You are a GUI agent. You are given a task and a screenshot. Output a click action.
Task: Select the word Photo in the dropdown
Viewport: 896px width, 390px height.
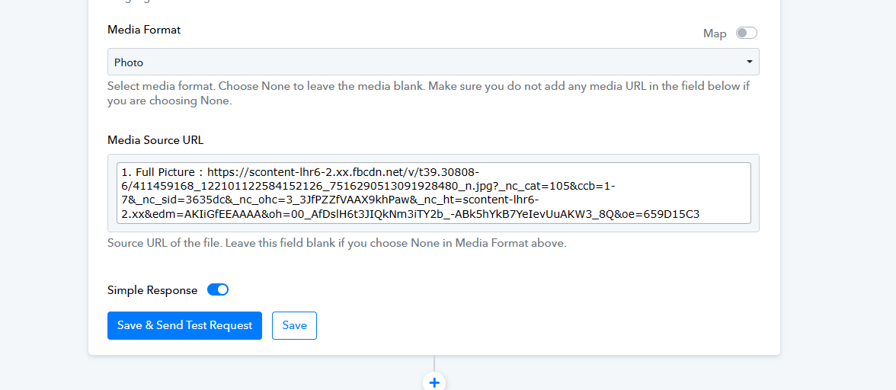[x=129, y=62]
